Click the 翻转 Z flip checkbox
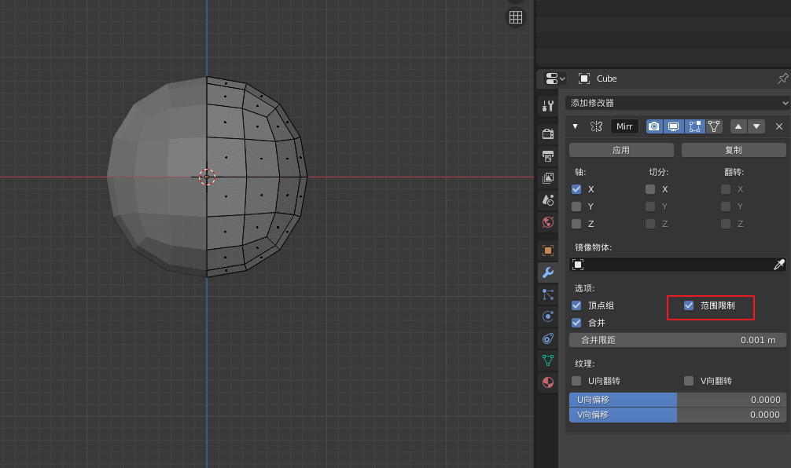Screen dimensions: 791x468 click(x=726, y=224)
